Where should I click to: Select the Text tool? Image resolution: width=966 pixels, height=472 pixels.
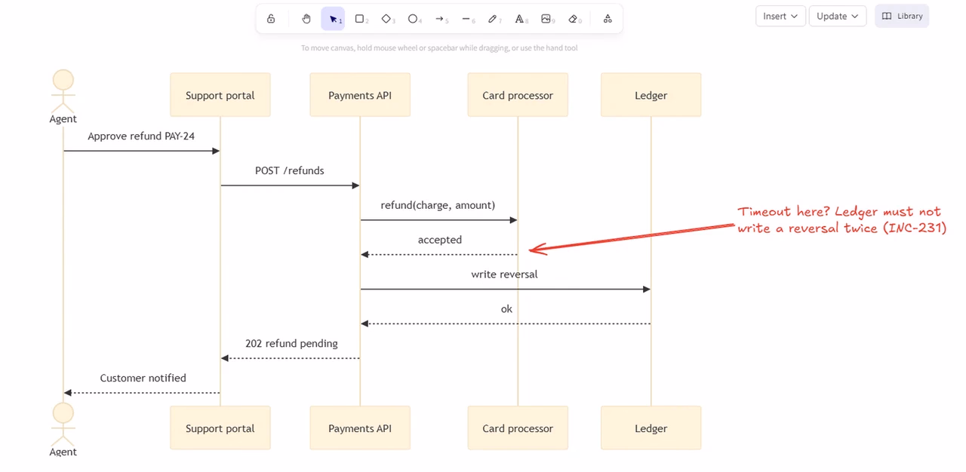[520, 19]
